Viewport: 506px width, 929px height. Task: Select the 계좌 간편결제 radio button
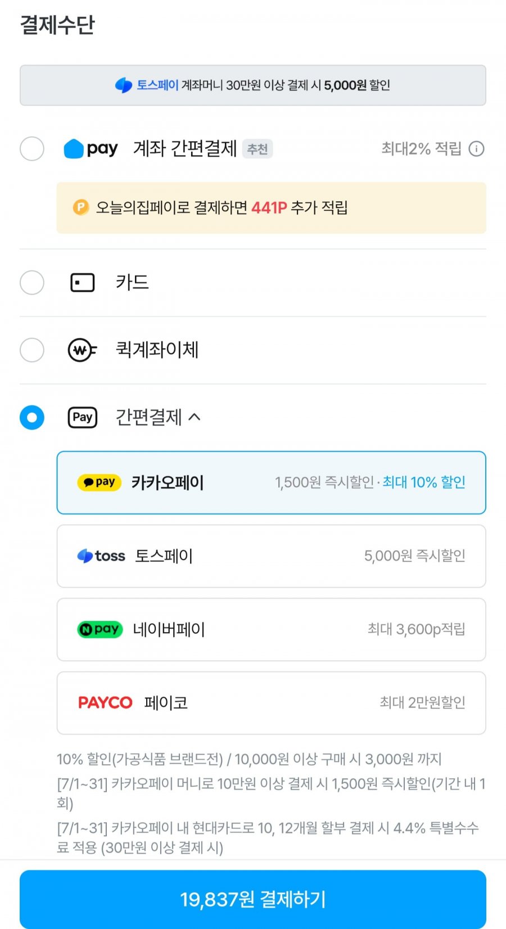click(32, 149)
